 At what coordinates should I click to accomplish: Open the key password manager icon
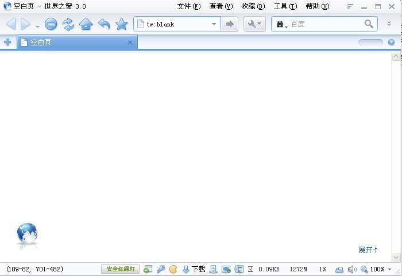click(x=161, y=269)
